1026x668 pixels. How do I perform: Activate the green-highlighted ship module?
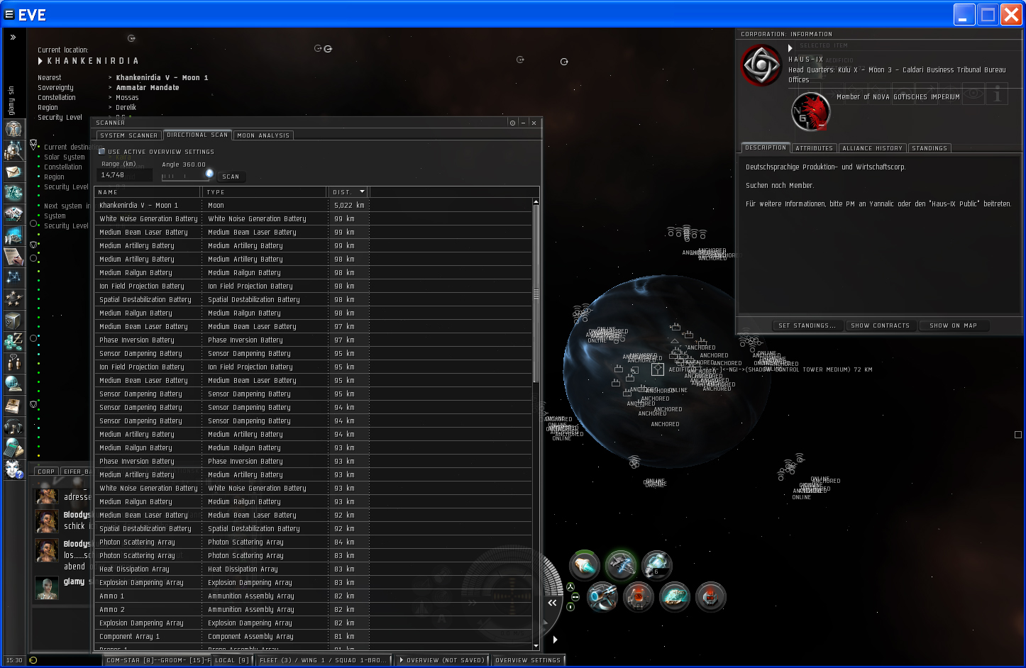621,565
